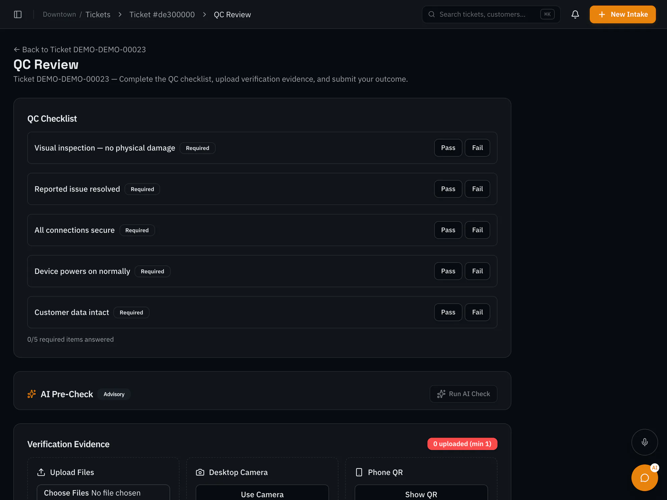The width and height of the screenshot is (667, 500).
Task: Click the search magnifier icon
Action: (432, 14)
